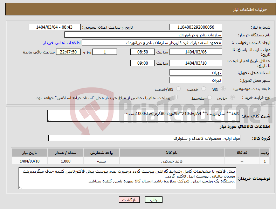276x209 pixels.
Task: Click delivery city field تهران
Action: click(x=196, y=80)
